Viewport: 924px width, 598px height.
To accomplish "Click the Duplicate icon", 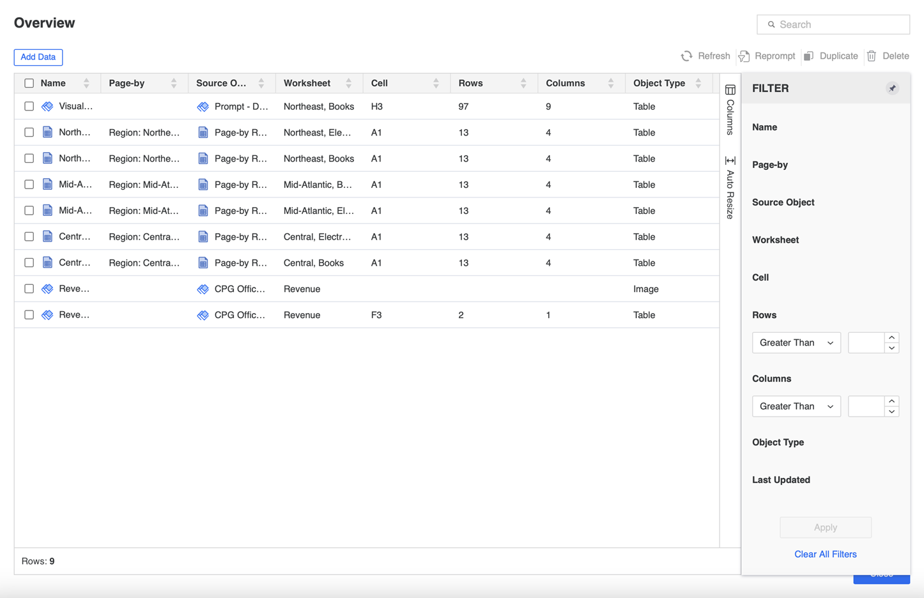I will pos(809,56).
